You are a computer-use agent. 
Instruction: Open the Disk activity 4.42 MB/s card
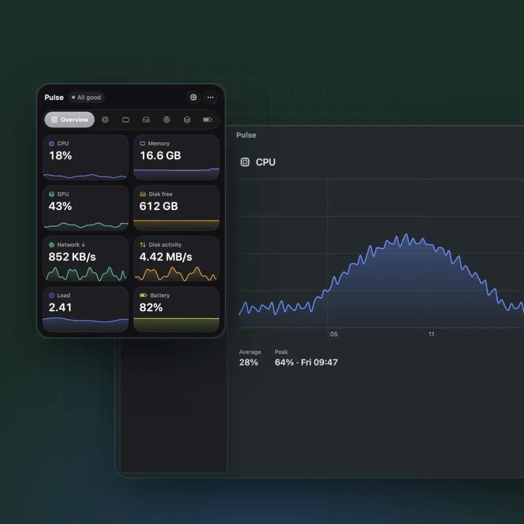[x=177, y=258]
